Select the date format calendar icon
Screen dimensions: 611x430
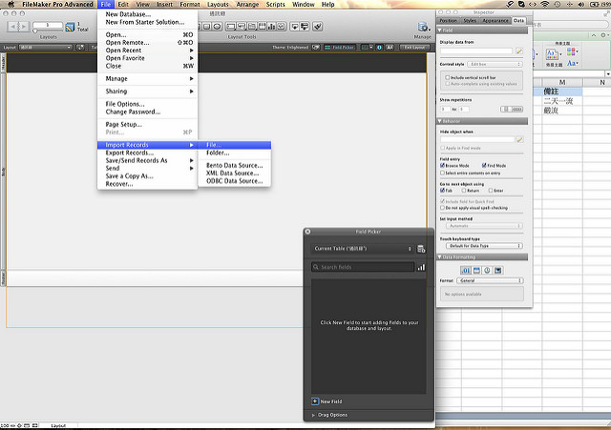(x=476, y=270)
